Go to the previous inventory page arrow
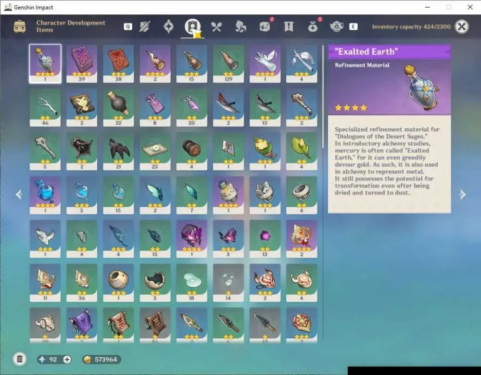 (19, 194)
